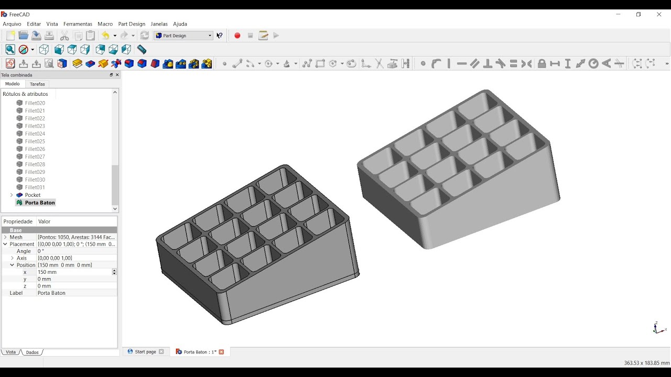Select the Polar Pattern tool
This screenshot has height=377, width=671.
194,64
